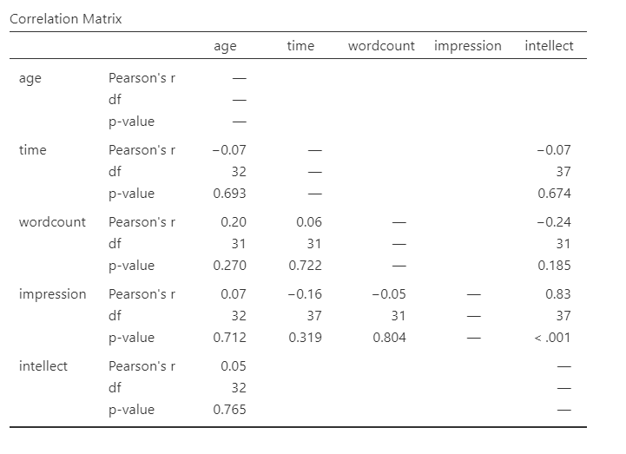Select the intellect column header
The image size is (626, 454).
tap(549, 46)
